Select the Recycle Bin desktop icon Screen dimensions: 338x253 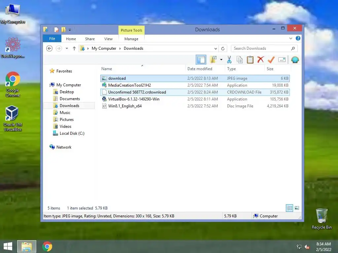(321, 219)
